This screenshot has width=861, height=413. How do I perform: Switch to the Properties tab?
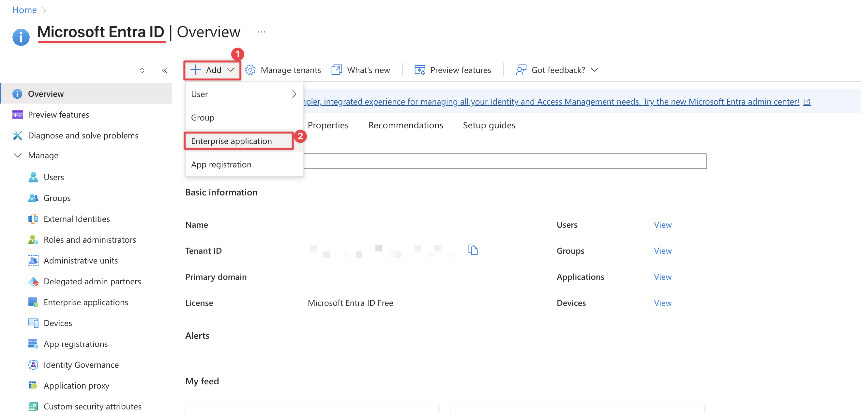(x=328, y=125)
